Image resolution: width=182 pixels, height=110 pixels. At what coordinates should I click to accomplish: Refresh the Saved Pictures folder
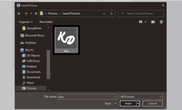[x=111, y=14]
